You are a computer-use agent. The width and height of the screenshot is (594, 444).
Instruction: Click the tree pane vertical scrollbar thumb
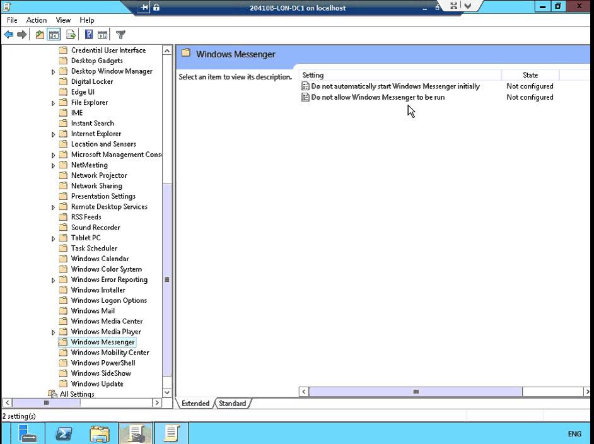167,279
